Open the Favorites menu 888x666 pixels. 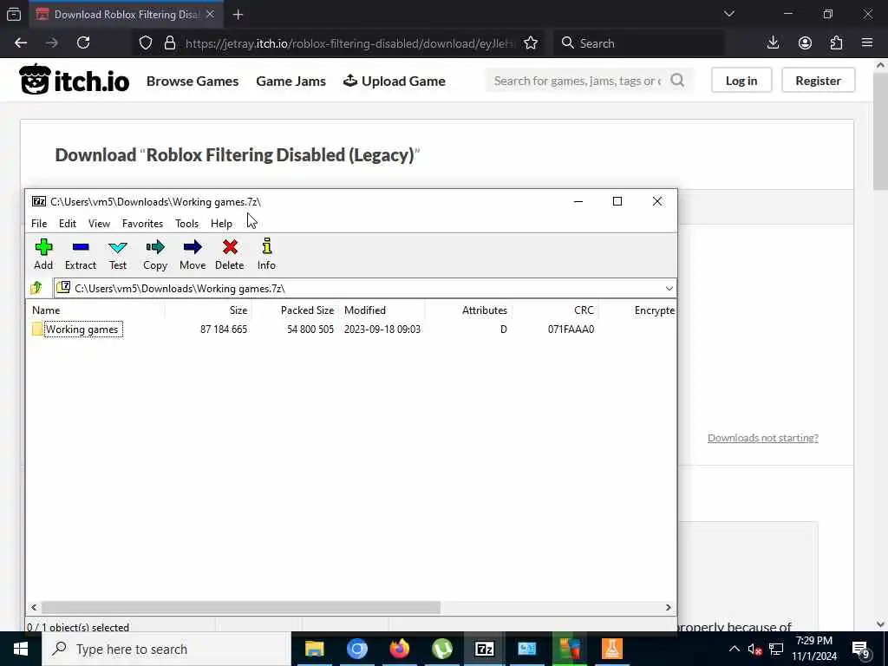coord(143,224)
